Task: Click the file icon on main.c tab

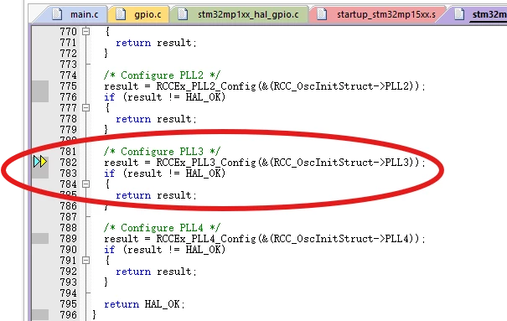Action: tap(57, 14)
